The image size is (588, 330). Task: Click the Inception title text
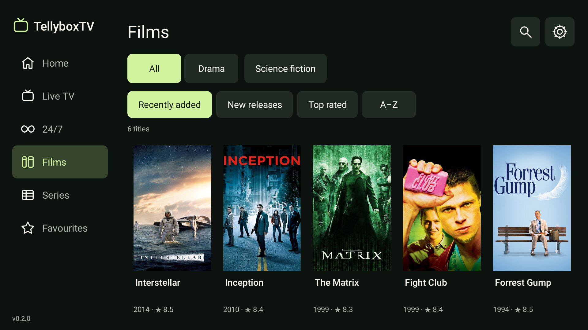pos(244,283)
